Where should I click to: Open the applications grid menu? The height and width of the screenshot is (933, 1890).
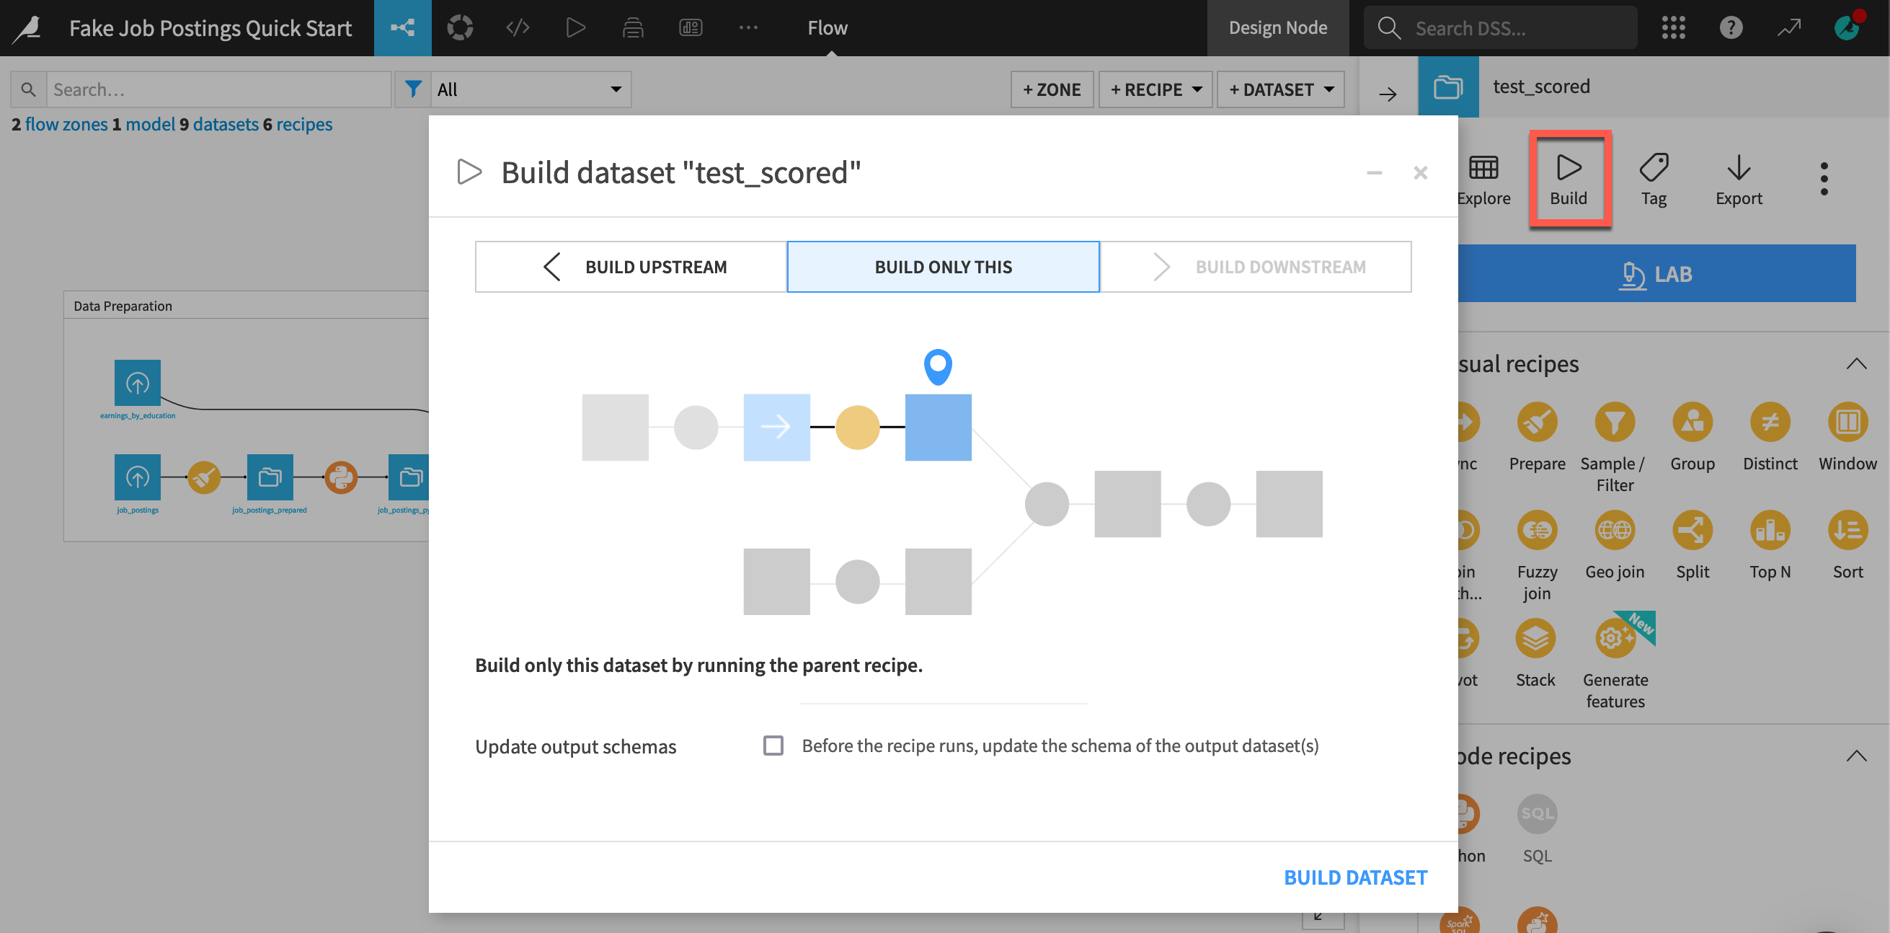point(1674,28)
